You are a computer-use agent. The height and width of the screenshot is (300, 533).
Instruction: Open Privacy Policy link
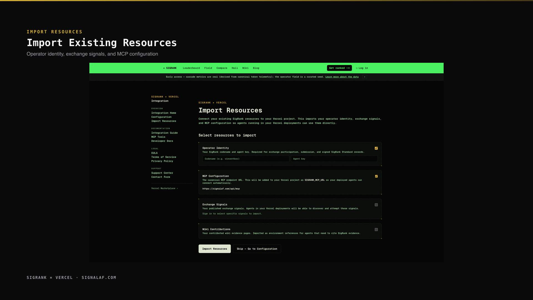[162, 161]
